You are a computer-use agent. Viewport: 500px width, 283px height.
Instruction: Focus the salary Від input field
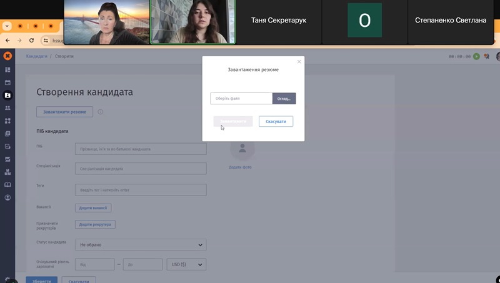click(95, 264)
